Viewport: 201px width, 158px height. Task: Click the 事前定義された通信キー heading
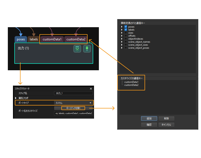(133, 23)
